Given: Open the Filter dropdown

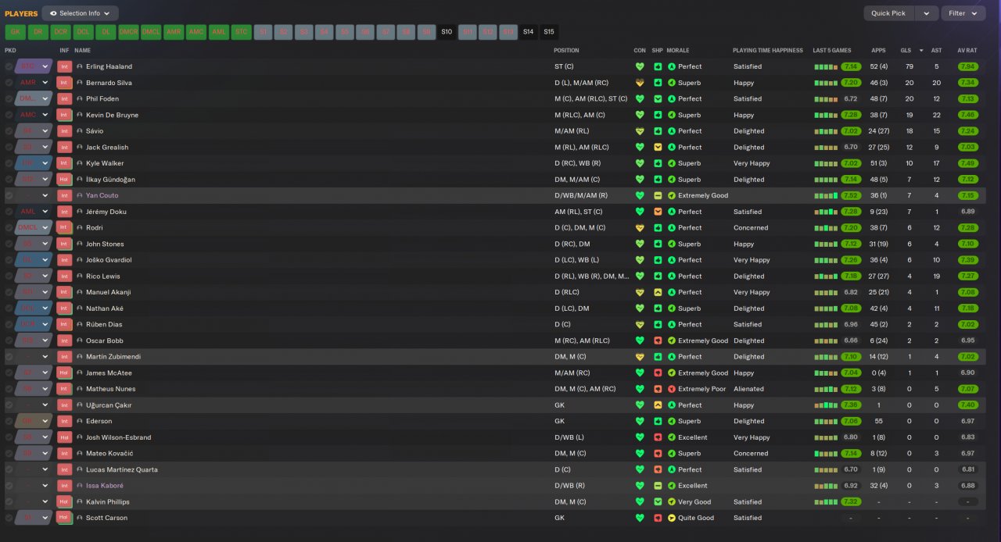Looking at the screenshot, I should [963, 13].
